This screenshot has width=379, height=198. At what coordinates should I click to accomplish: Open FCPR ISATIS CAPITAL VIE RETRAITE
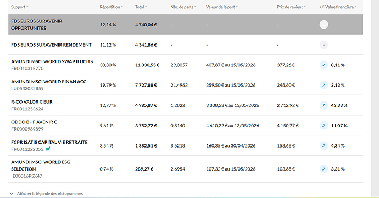point(49,142)
